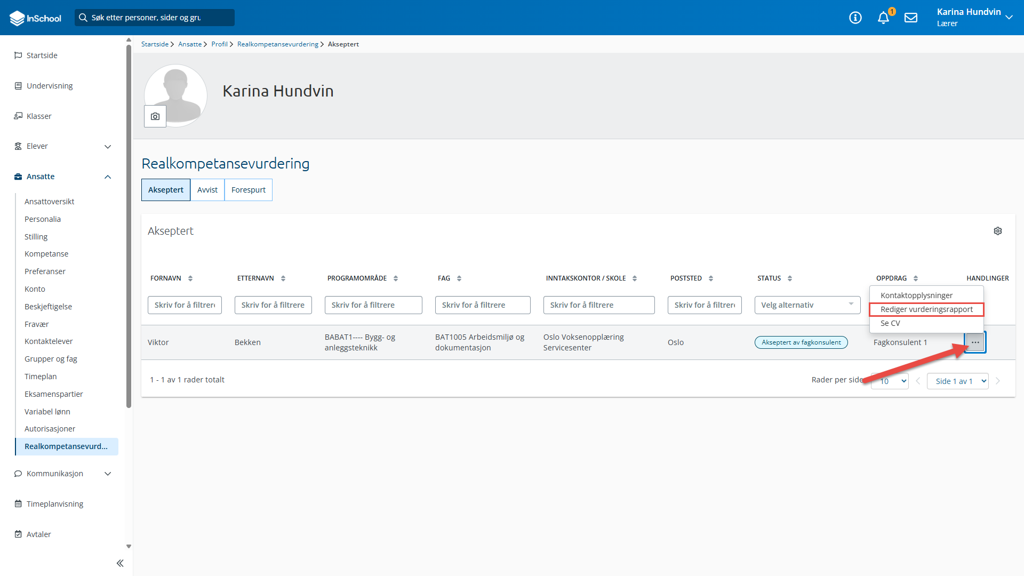The image size is (1024, 576).
Task: Switch to the Avvist tab
Action: click(207, 190)
